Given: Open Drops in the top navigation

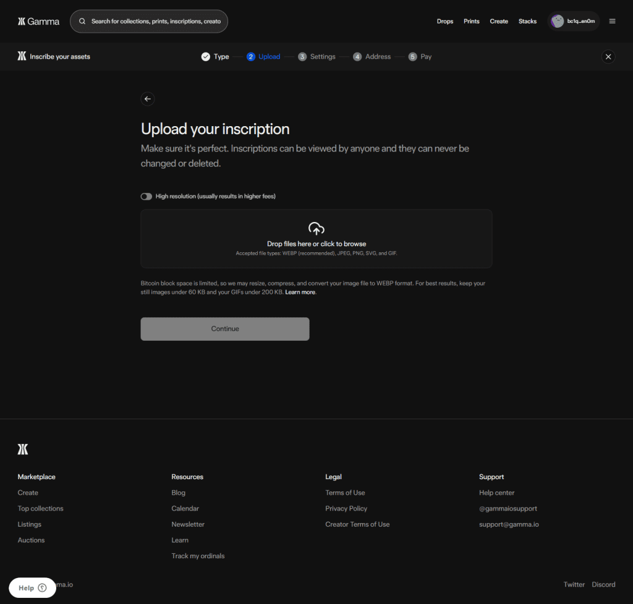Looking at the screenshot, I should 445,21.
